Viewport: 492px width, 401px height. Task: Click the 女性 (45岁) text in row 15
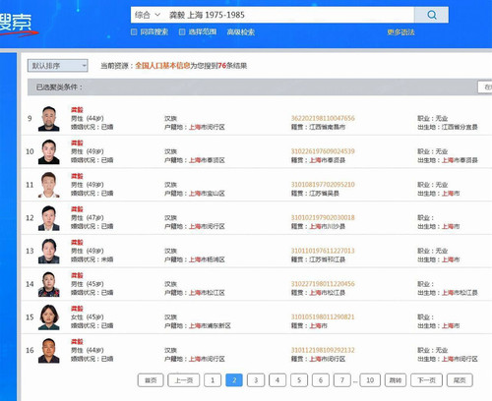[88, 317]
